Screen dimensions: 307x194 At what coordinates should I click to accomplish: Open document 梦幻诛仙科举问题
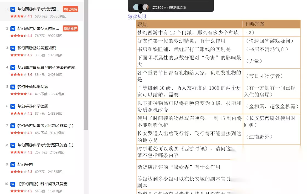pyautogui.click(x=33, y=87)
